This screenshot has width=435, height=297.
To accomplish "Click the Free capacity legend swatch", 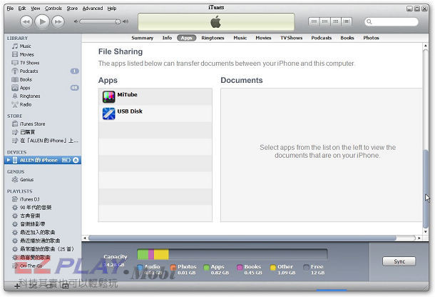I will (306, 267).
